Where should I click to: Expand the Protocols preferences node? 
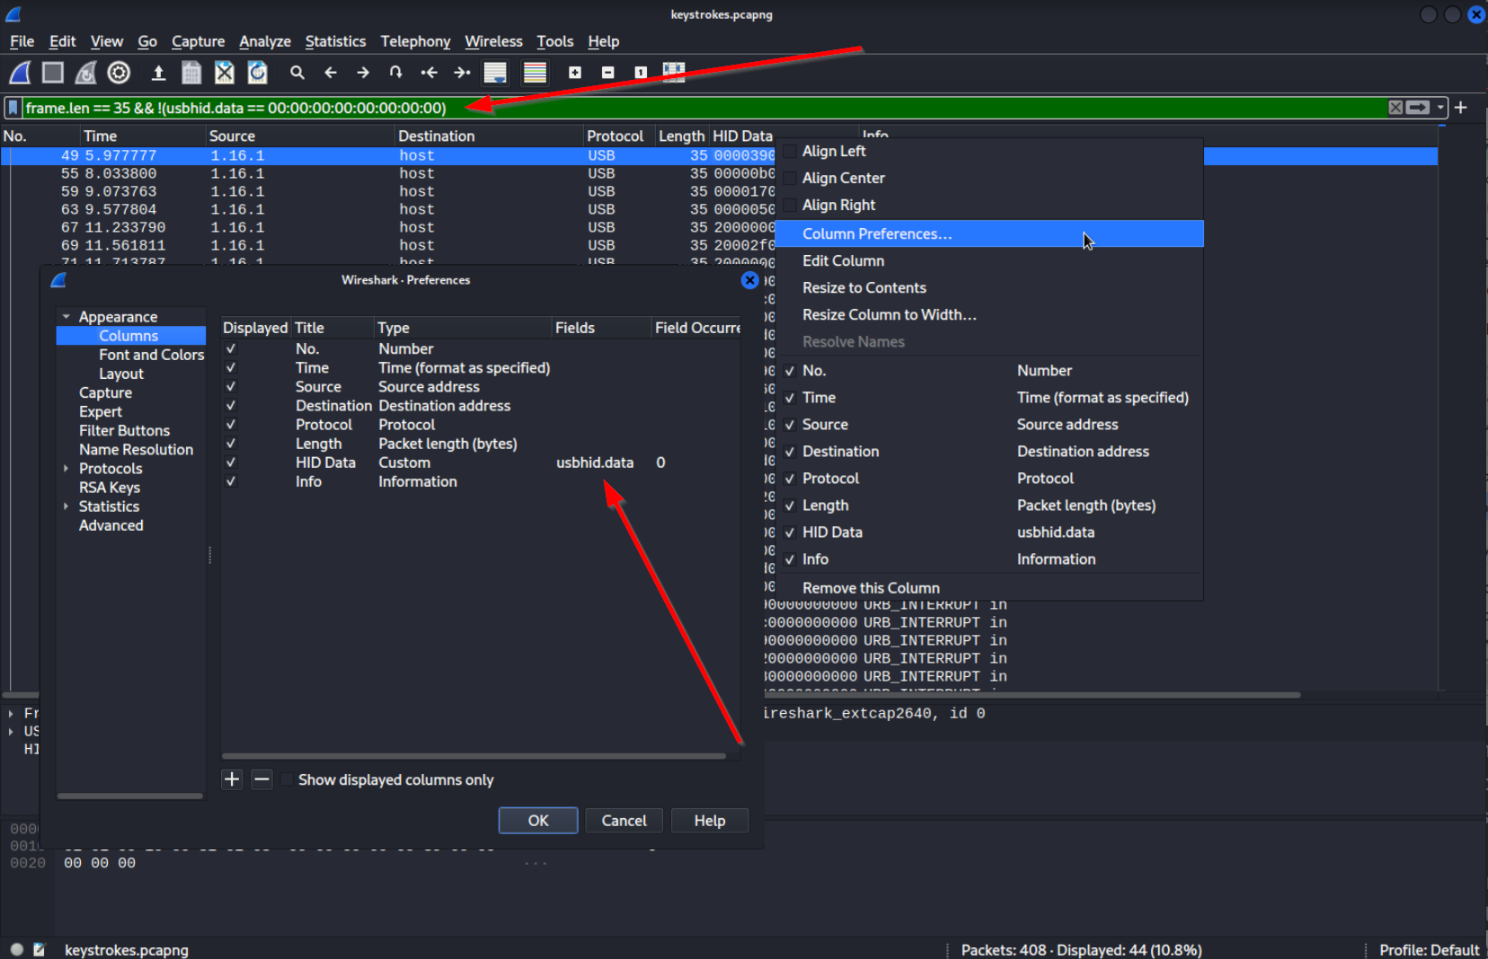tap(66, 469)
